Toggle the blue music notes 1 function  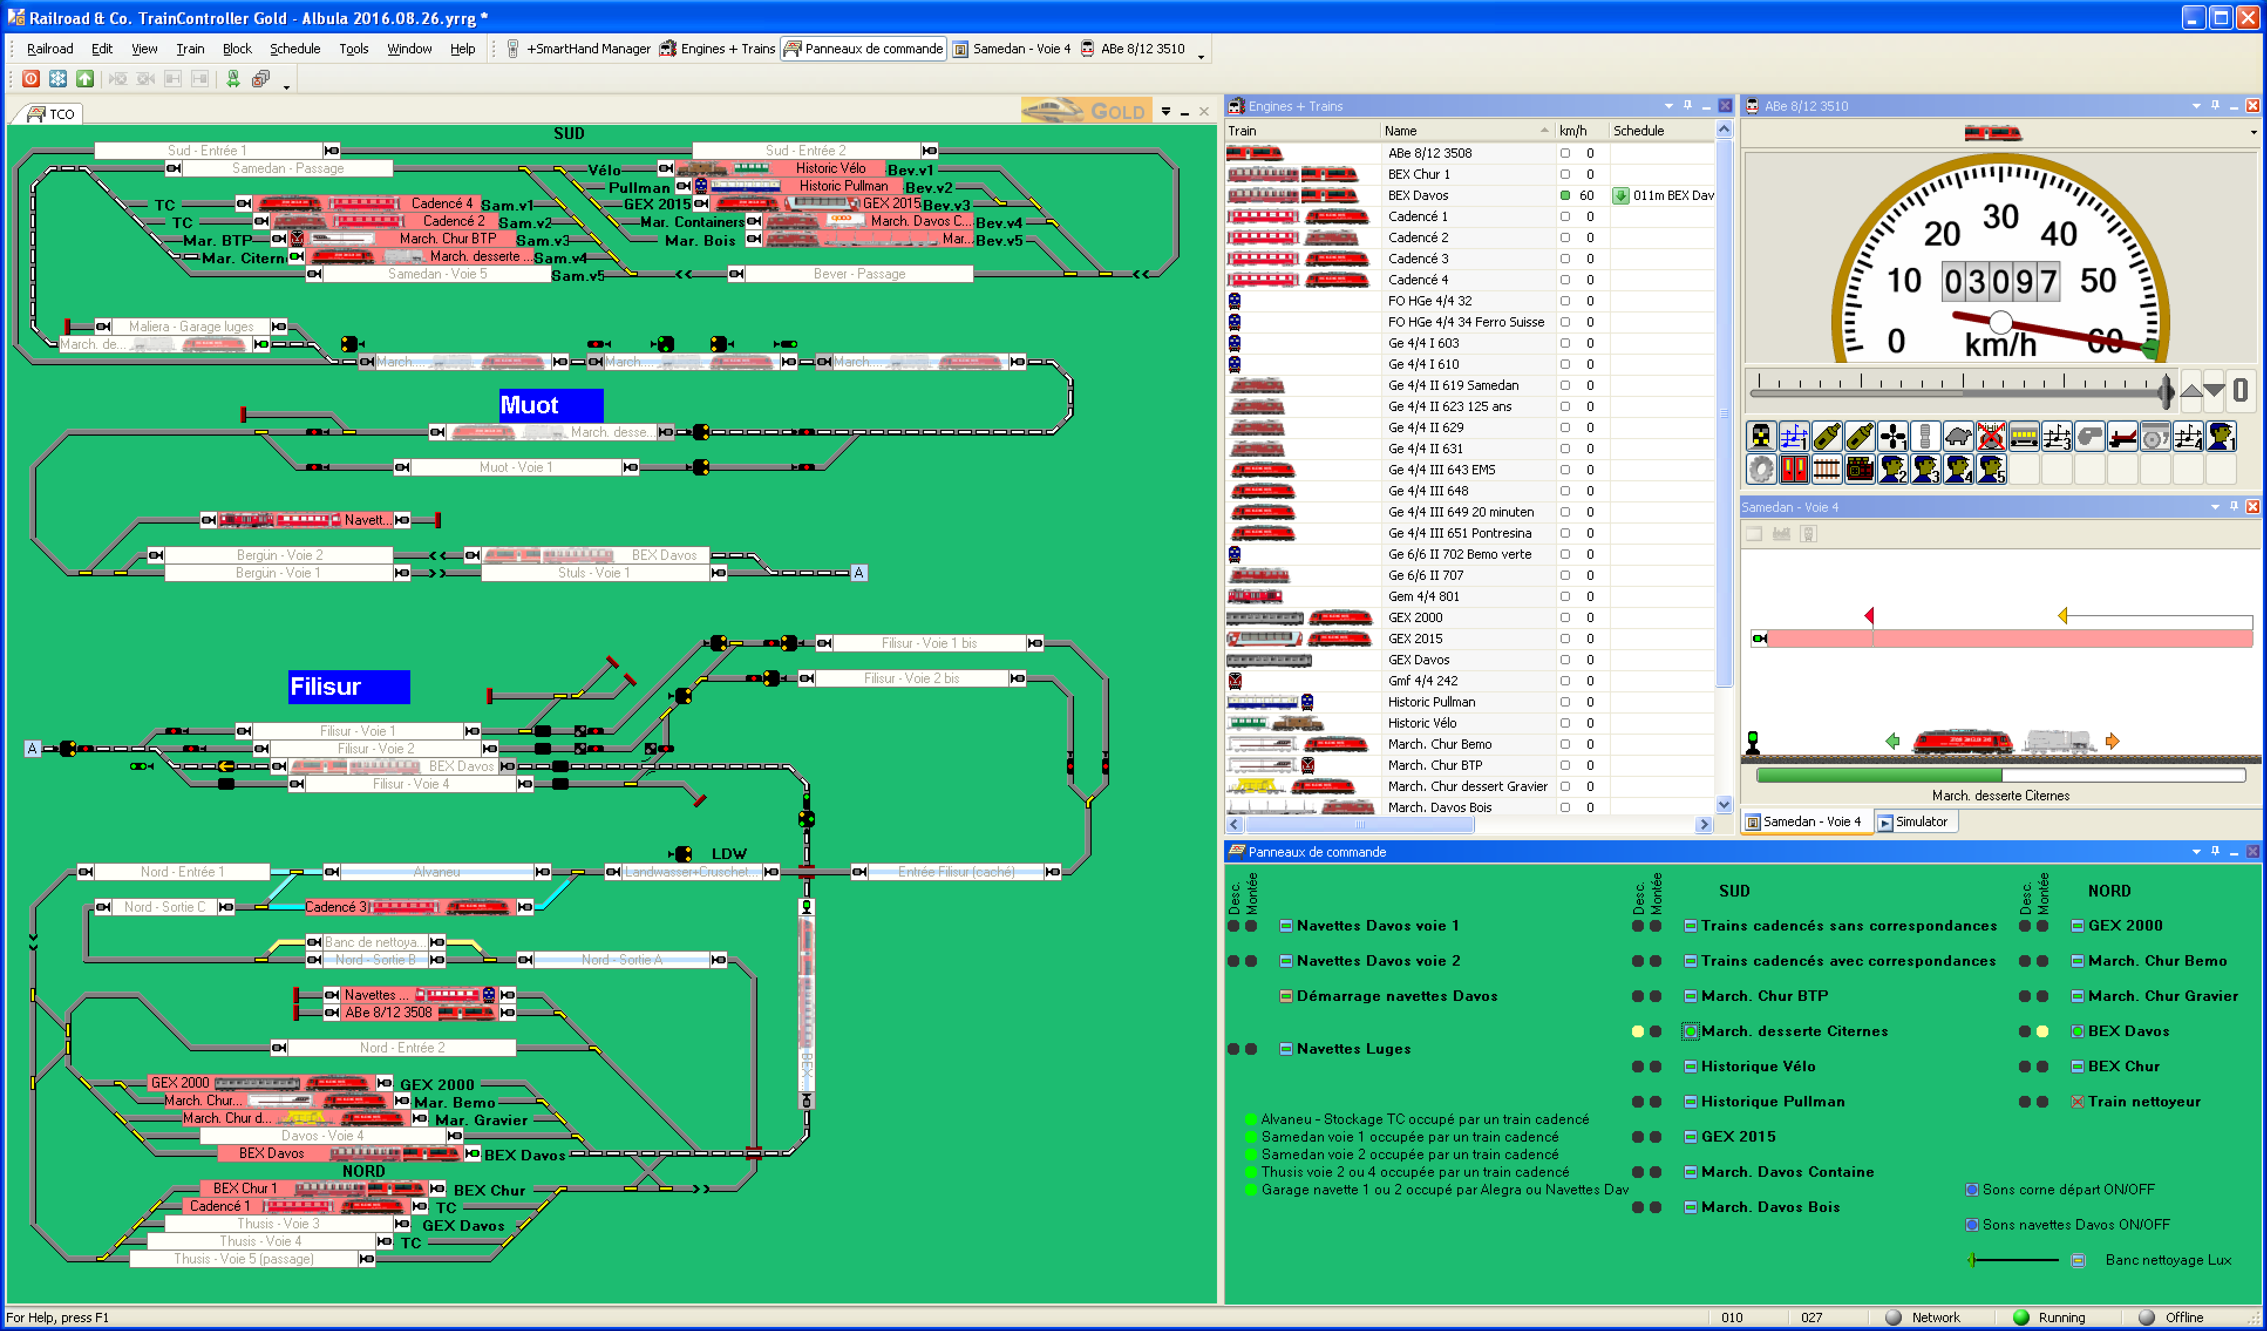(1794, 436)
